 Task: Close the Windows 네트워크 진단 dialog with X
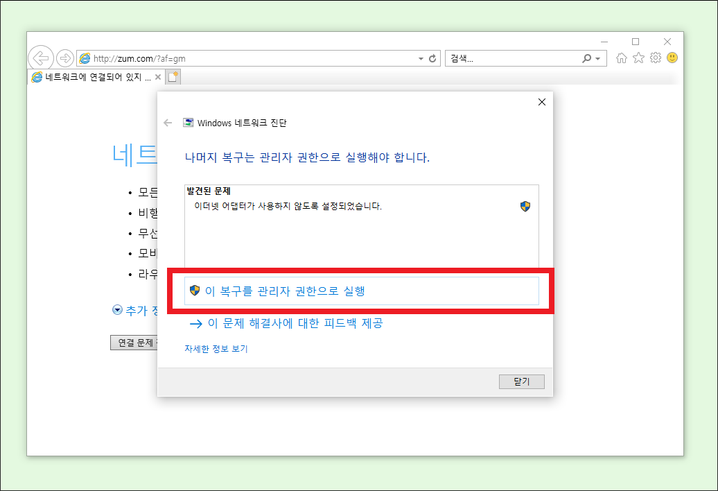pos(542,102)
